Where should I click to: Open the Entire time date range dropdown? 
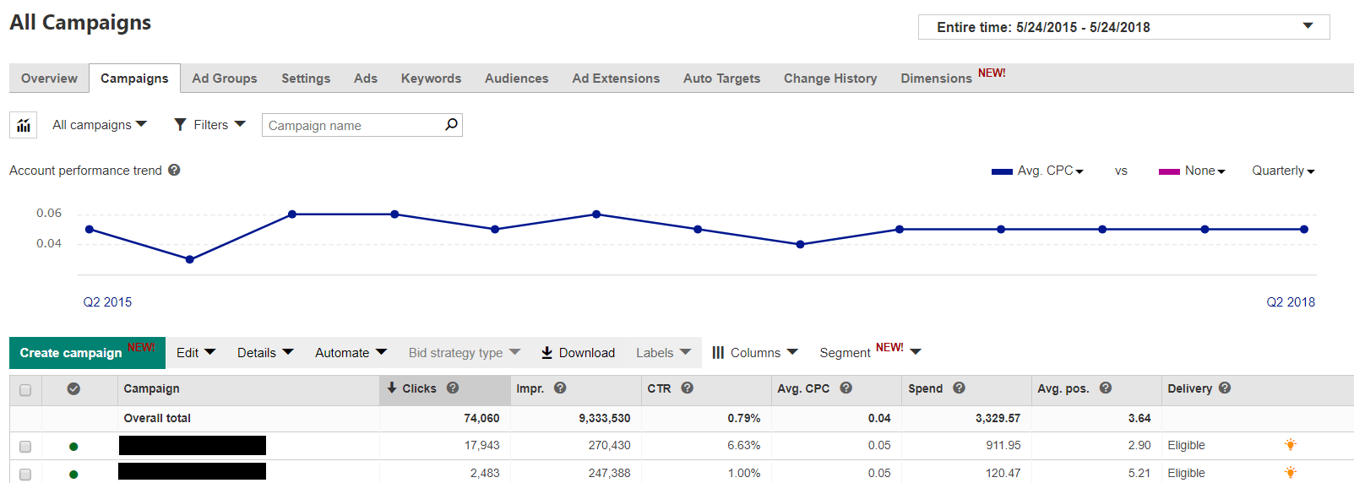(1123, 27)
